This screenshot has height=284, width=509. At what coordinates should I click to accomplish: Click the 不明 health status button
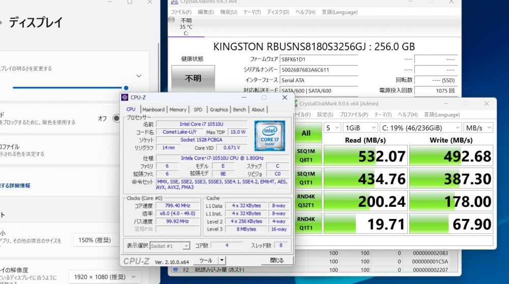193,78
